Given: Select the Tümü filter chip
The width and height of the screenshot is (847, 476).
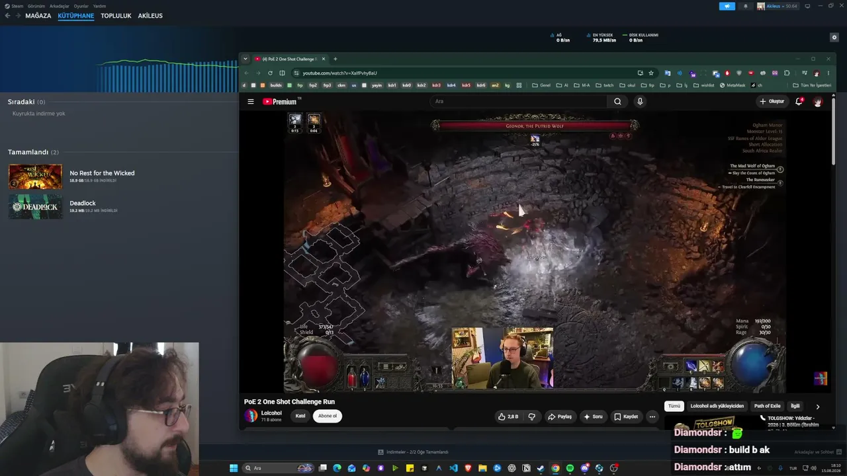Looking at the screenshot, I should pyautogui.click(x=674, y=406).
